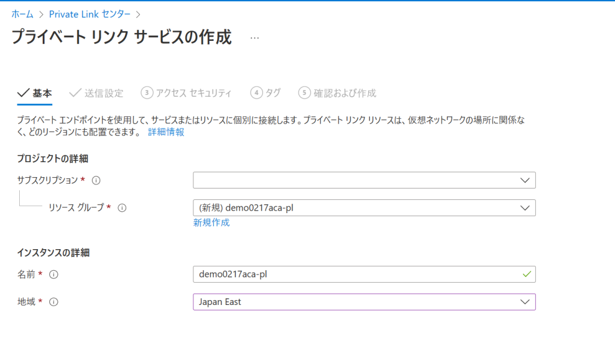
Task: Go back to Private Link センター breadcrumb
Action: coord(90,14)
